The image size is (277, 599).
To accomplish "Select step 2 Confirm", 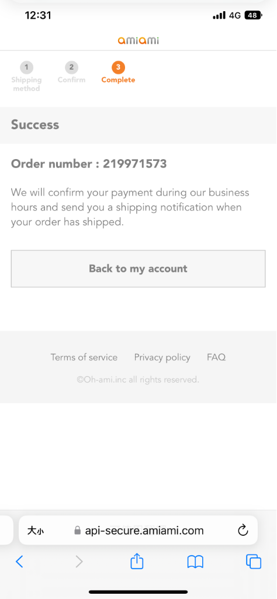I will [71, 73].
